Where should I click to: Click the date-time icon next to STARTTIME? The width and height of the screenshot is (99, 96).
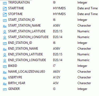click(x=5, y=9)
